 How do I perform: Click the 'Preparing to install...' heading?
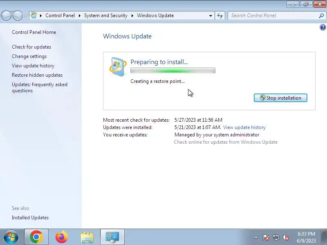pos(159,62)
